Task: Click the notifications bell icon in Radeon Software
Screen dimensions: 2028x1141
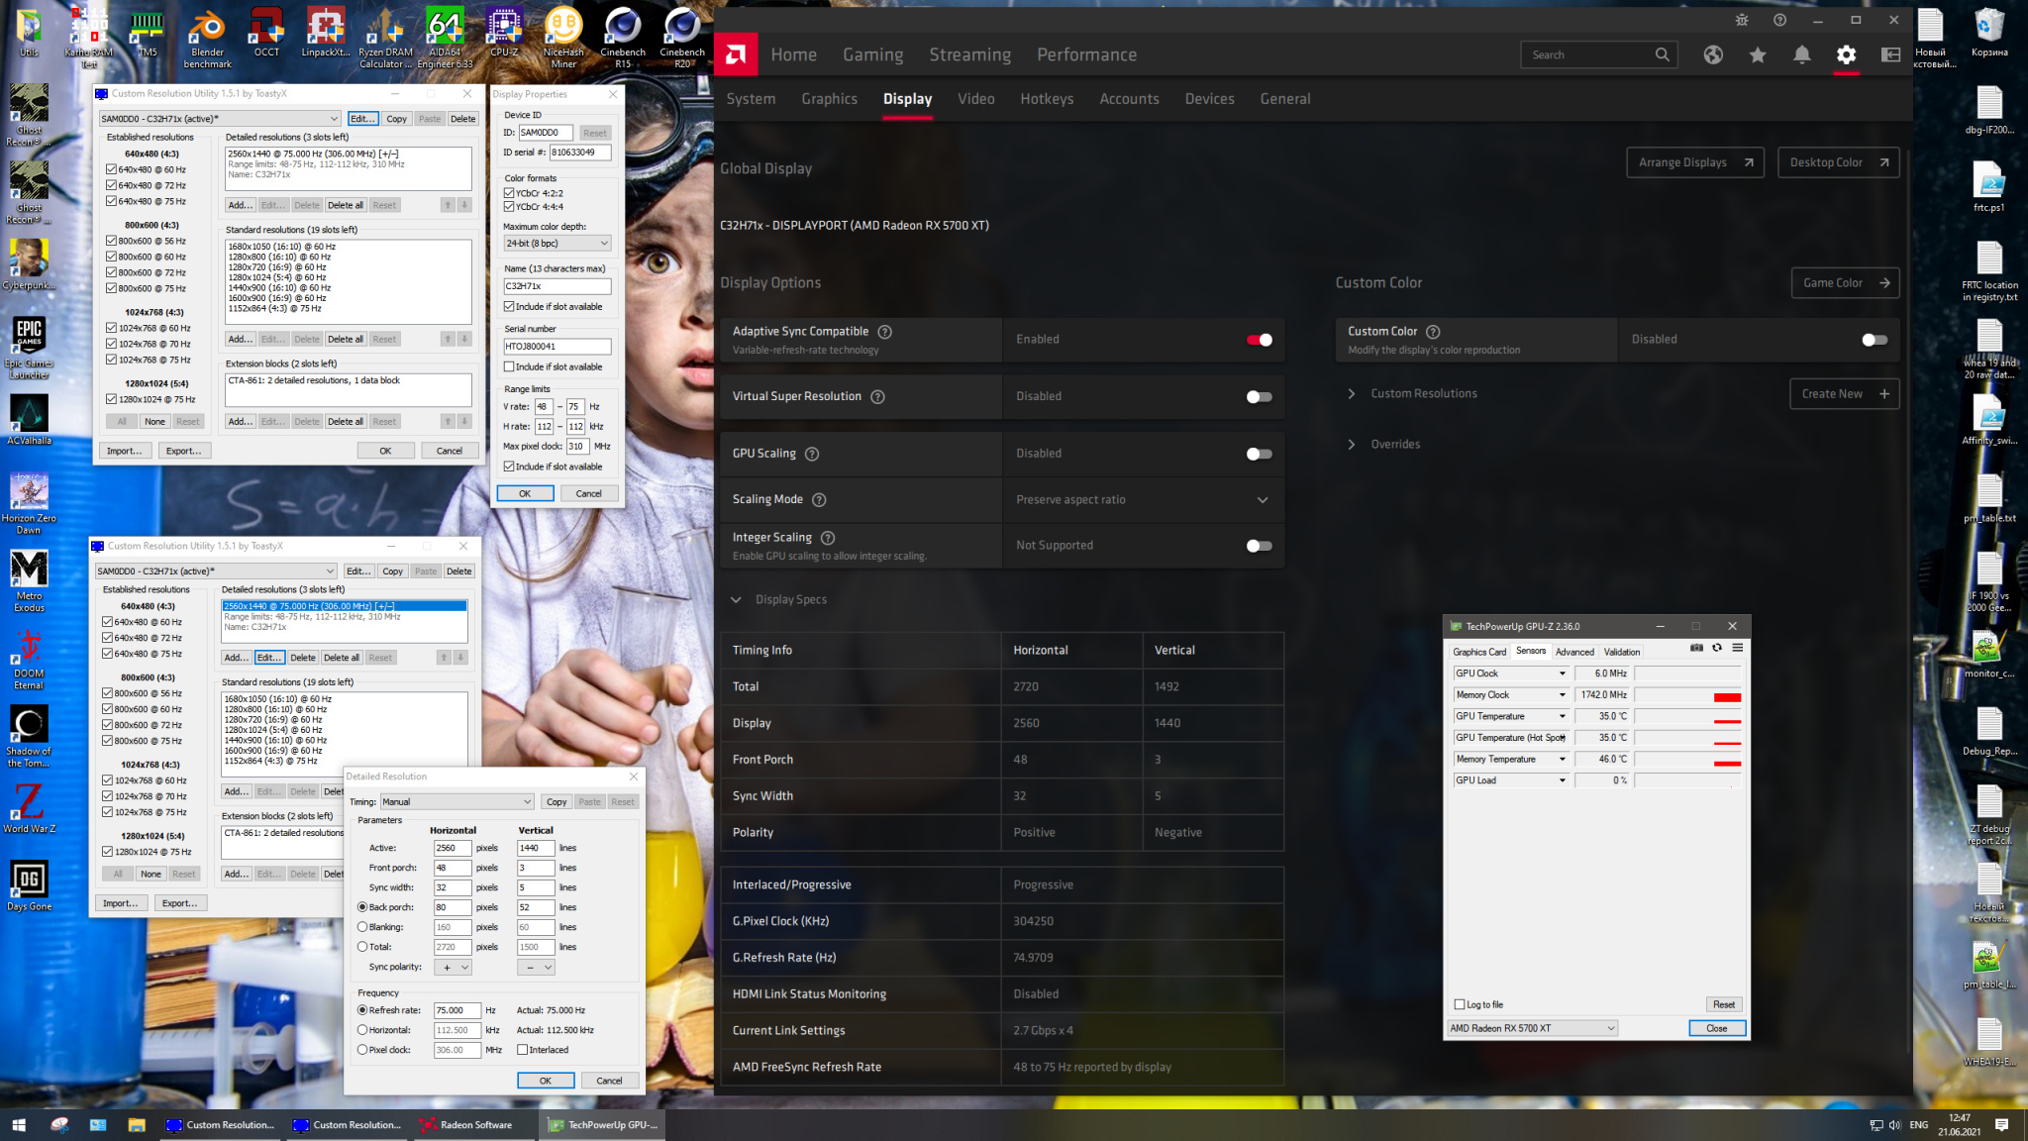Action: (1801, 55)
